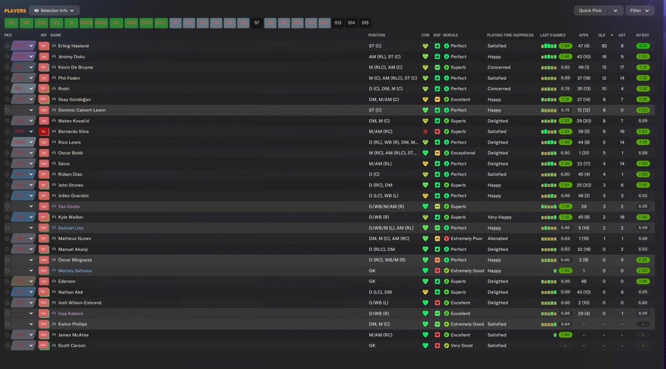The height and width of the screenshot is (369, 666).
Task: Toggle the picked checkbox for Kyle Walker
Action: (7, 217)
